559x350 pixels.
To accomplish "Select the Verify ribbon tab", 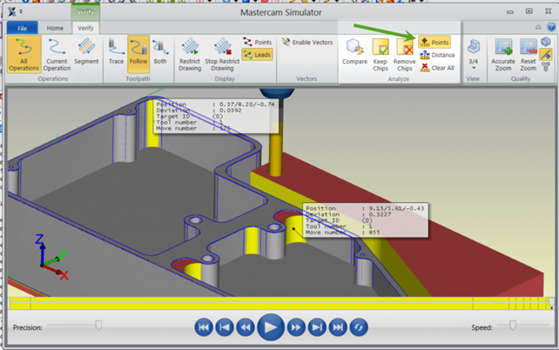I will (x=85, y=28).
